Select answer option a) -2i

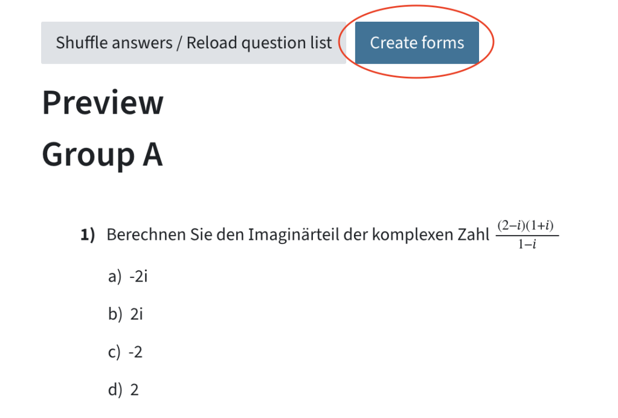(x=139, y=276)
